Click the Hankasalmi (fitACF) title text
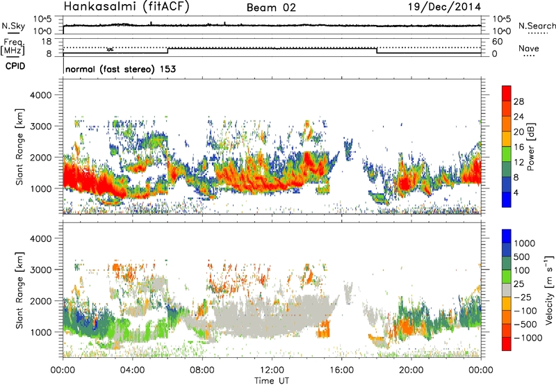The width and height of the screenshot is (556, 385). 126,7
